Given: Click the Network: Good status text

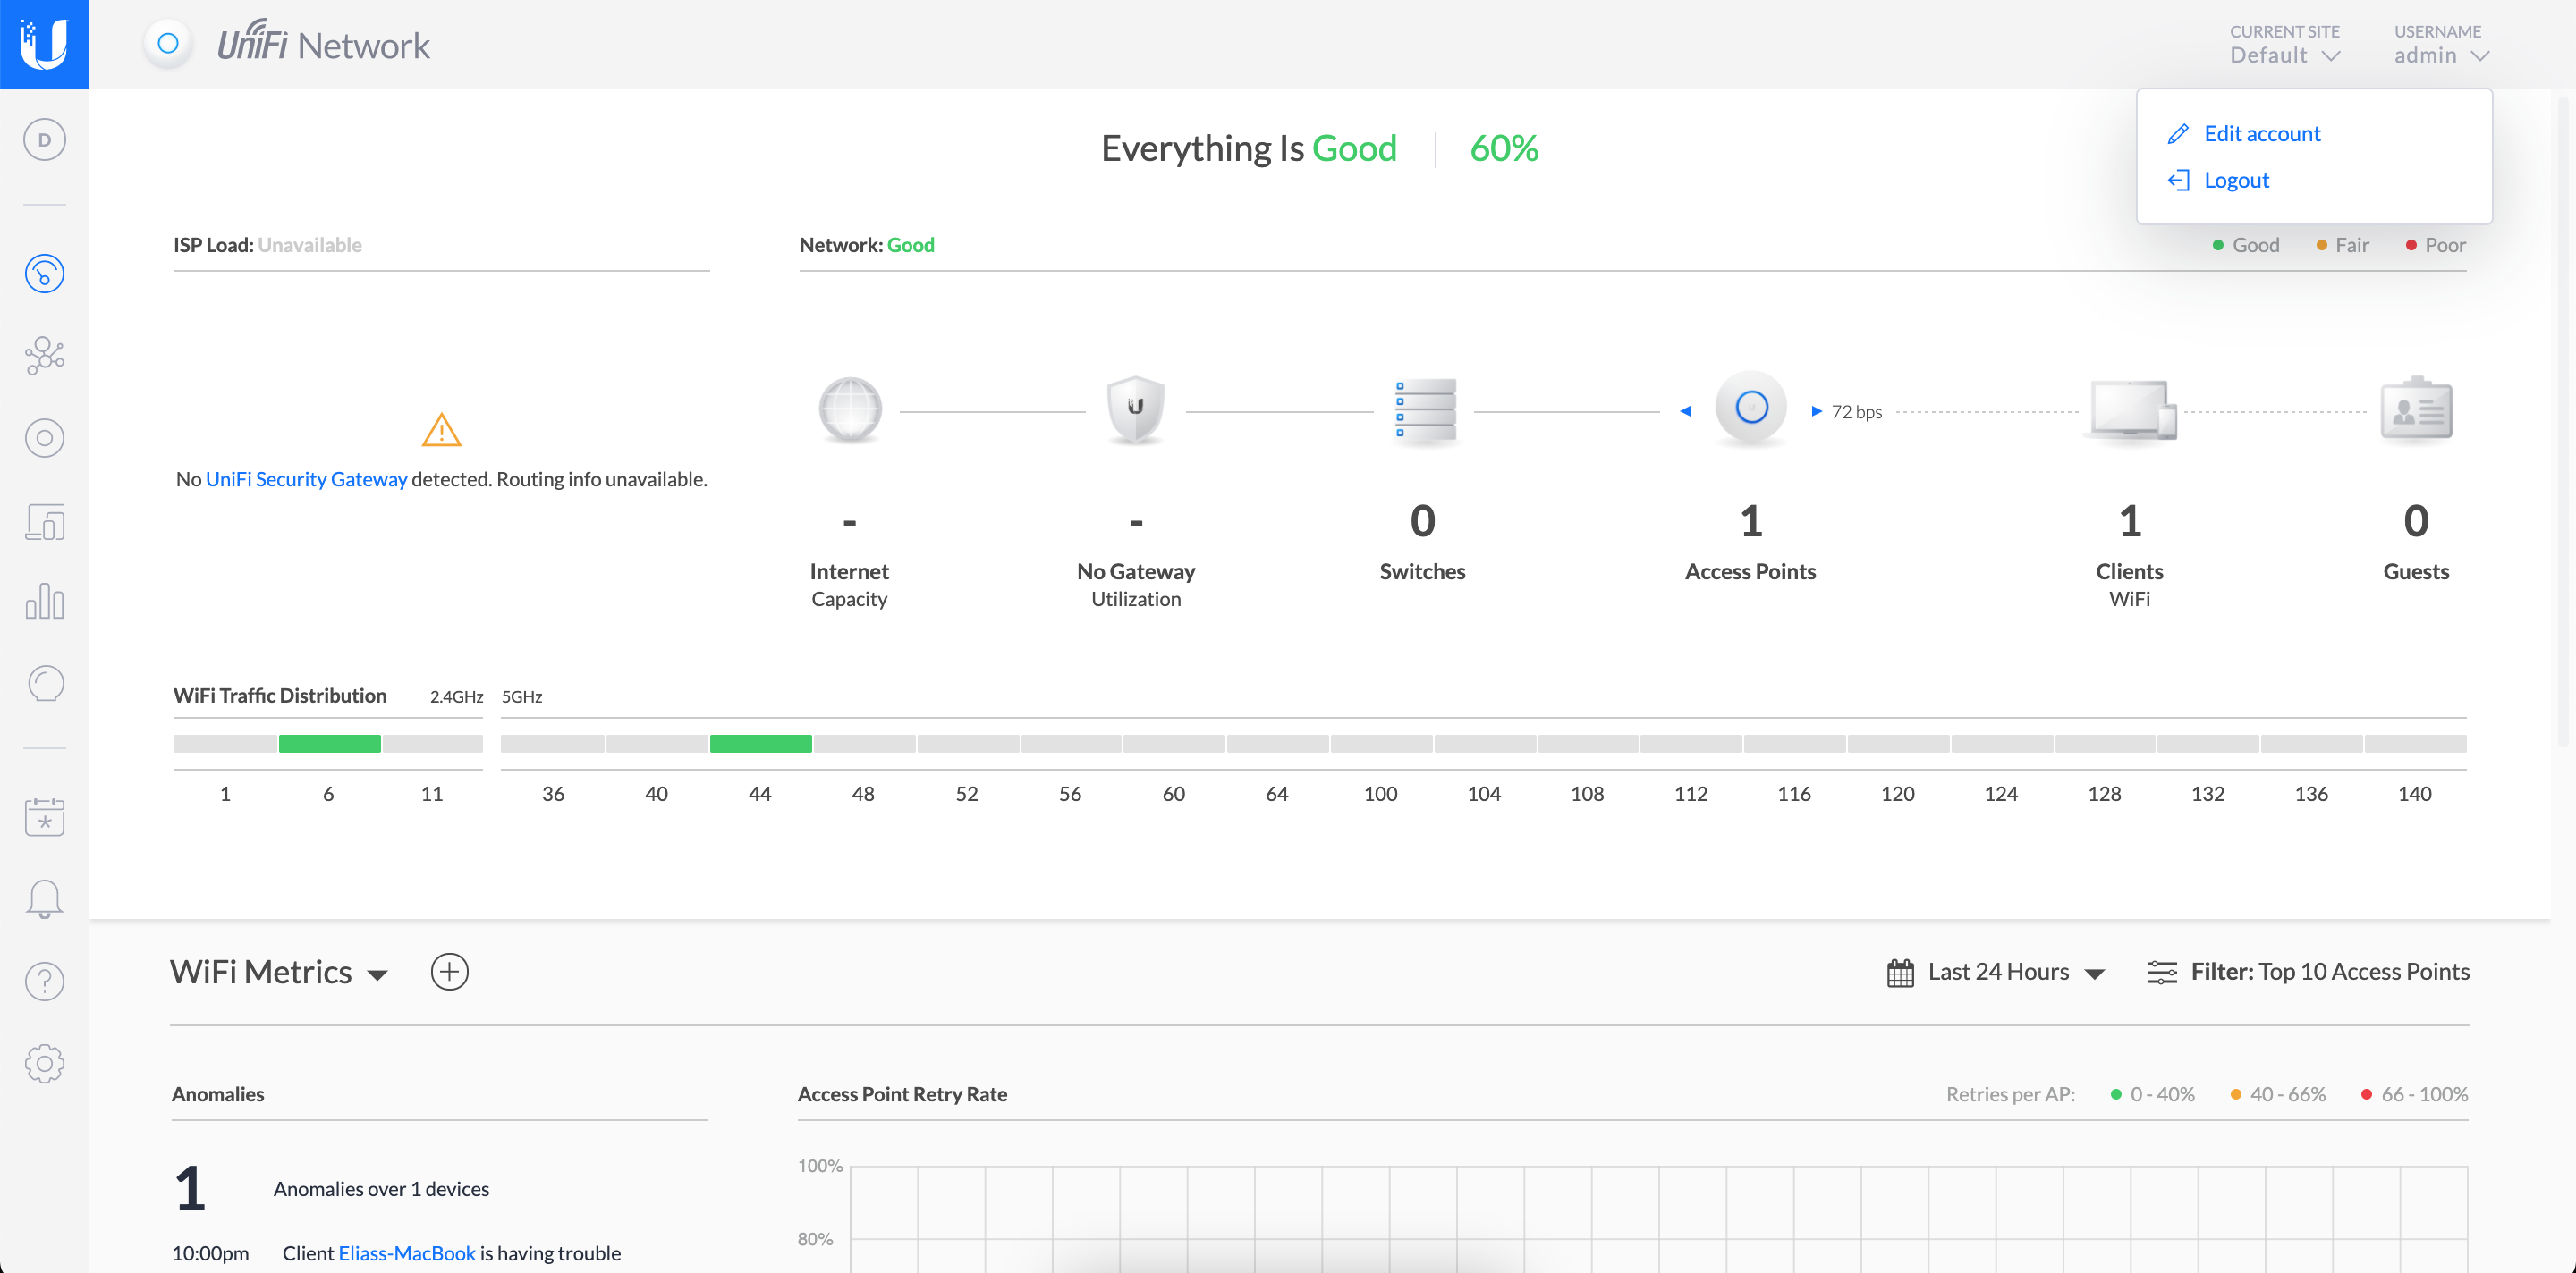Looking at the screenshot, I should point(866,245).
